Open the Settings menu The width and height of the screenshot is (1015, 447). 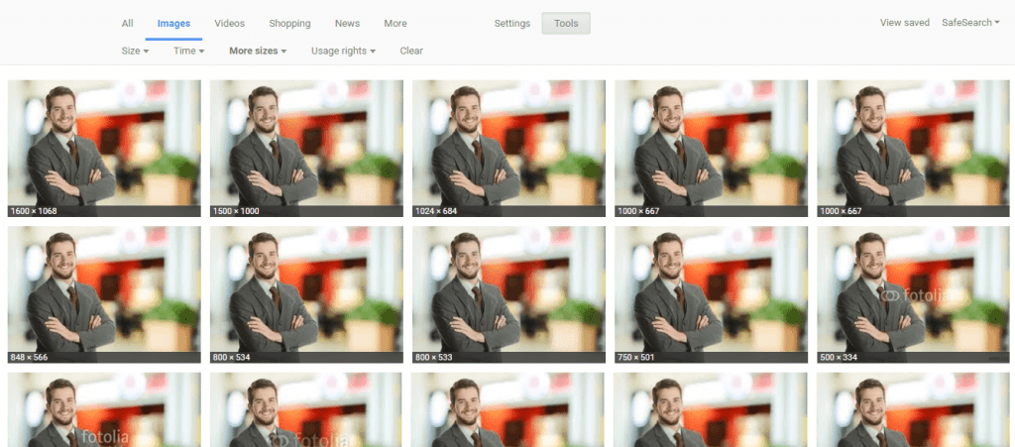512,24
